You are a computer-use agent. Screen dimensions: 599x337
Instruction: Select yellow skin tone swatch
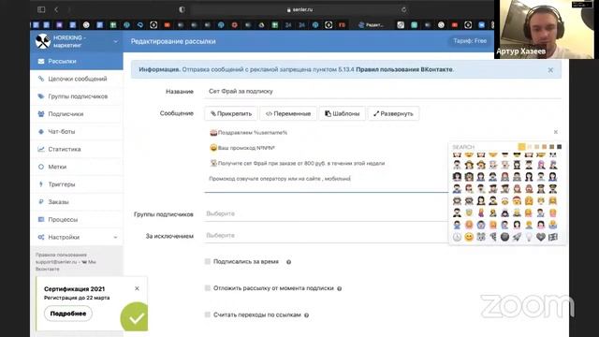coord(522,147)
